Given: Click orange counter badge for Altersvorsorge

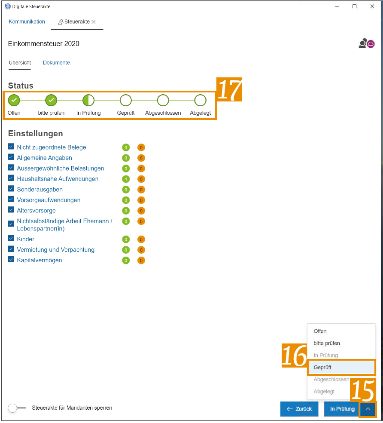Looking at the screenshot, I should (141, 211).
